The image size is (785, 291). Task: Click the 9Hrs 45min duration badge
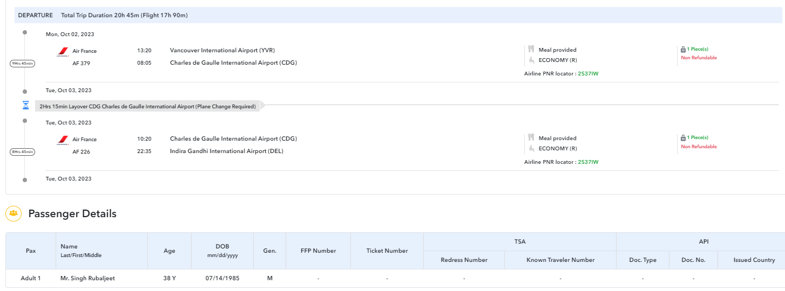point(23,64)
